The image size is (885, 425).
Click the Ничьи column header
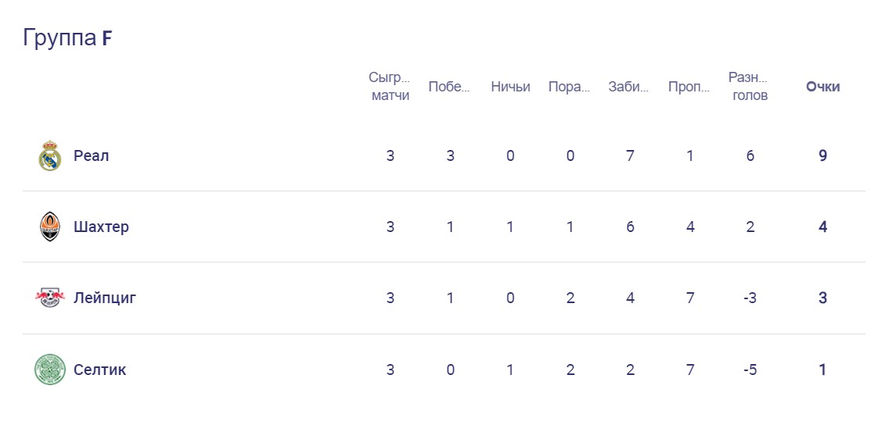[x=510, y=87]
